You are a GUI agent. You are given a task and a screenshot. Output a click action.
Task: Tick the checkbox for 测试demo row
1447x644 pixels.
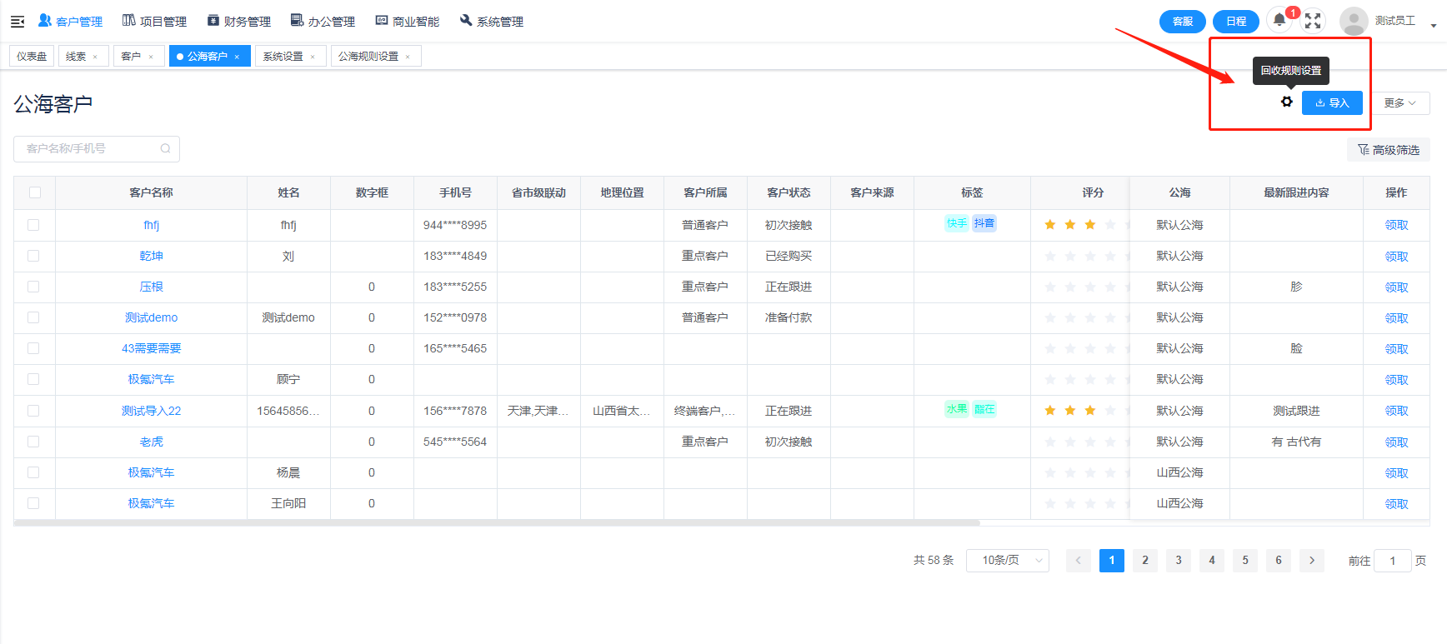click(x=33, y=317)
